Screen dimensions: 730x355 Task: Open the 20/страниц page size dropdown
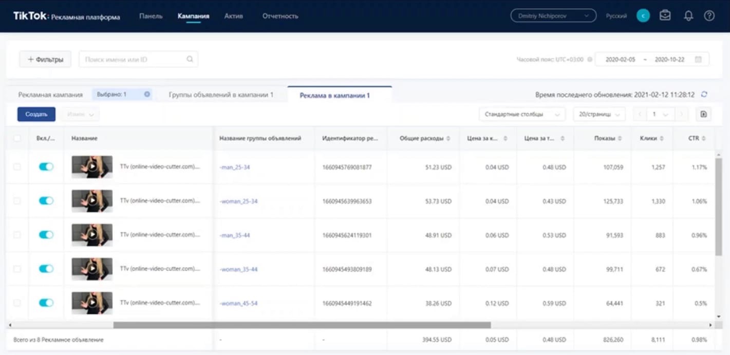tap(598, 114)
